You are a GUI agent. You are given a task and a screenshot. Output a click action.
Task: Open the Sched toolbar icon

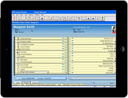click(x=37, y=19)
